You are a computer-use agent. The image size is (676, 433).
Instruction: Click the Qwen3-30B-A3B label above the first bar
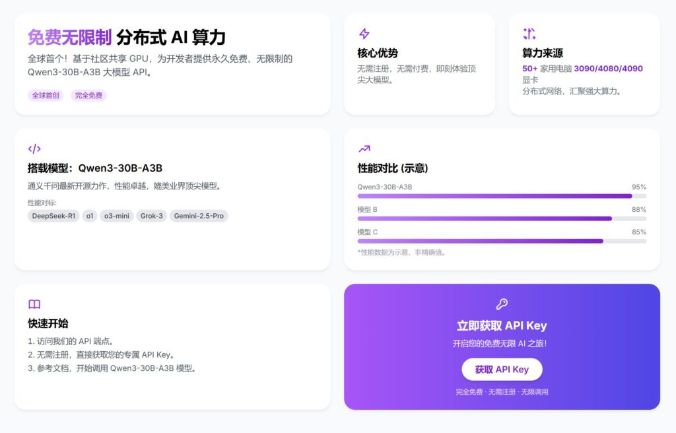click(385, 187)
